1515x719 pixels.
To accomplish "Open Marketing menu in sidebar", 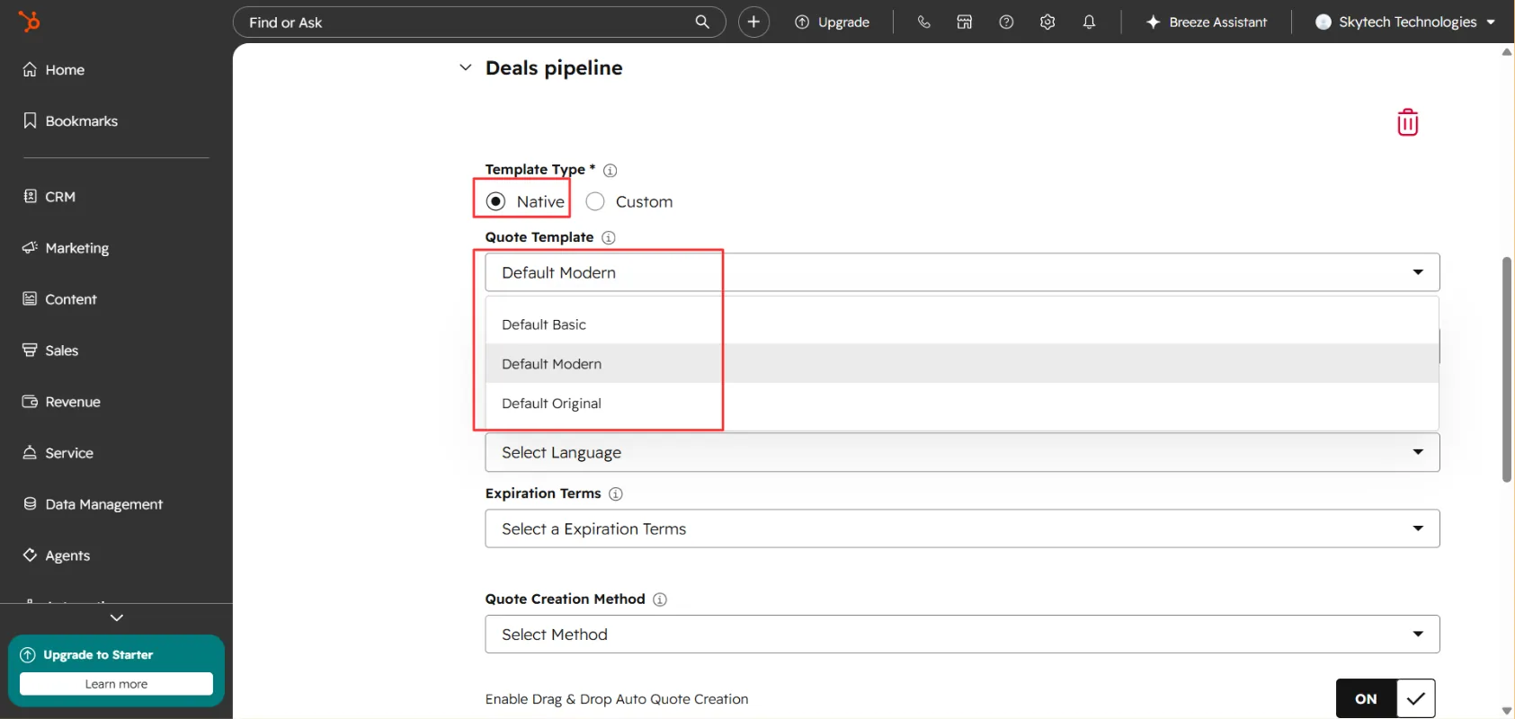I will point(77,248).
